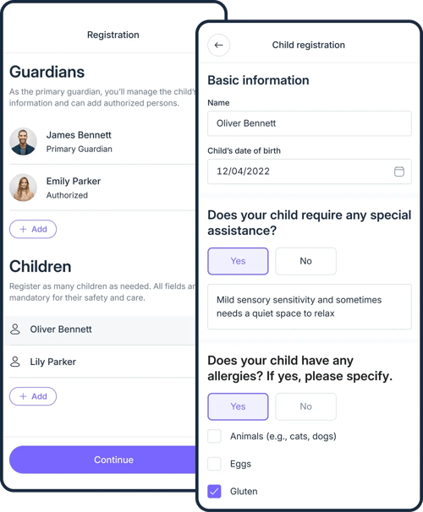Image resolution: width=423 pixels, height=512 pixels.
Task: Click the special assistance description text box
Action: tap(310, 307)
